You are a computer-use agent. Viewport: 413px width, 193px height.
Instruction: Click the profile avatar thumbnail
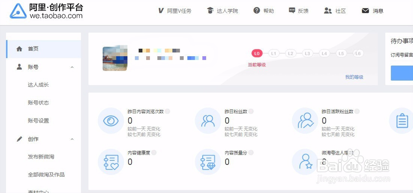115,58
